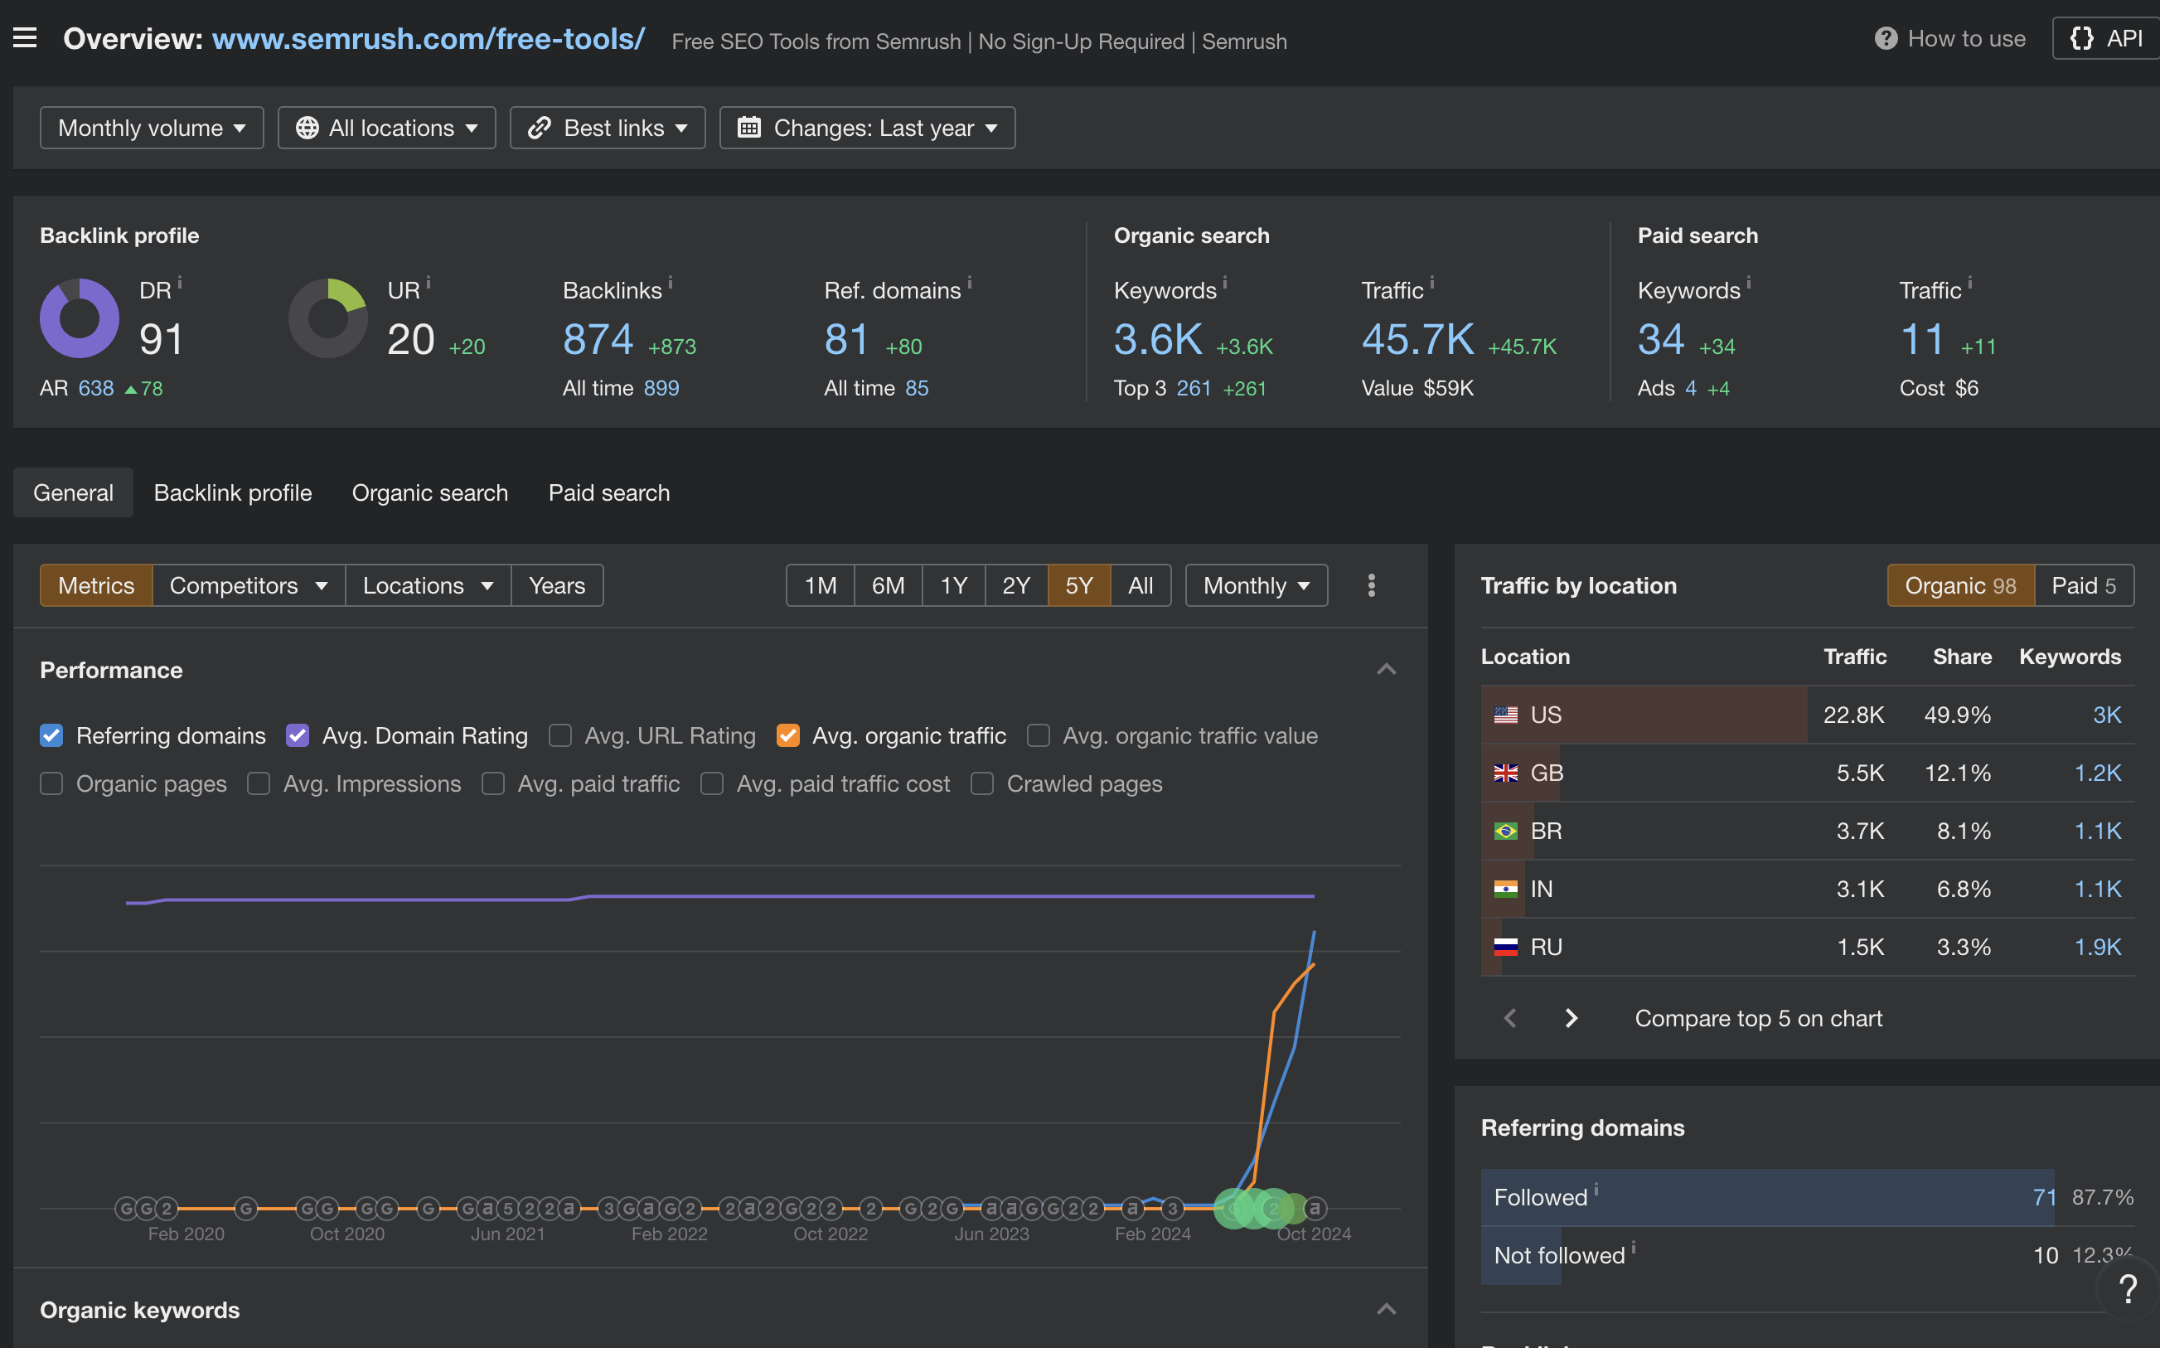Click the Organic Traffic info icon

tap(1432, 283)
